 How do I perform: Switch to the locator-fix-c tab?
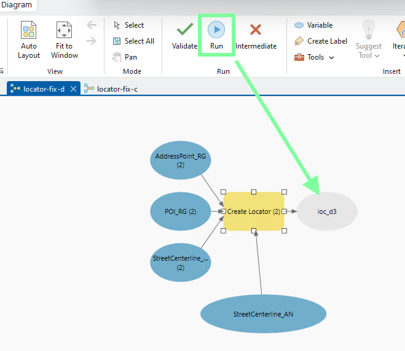point(117,89)
